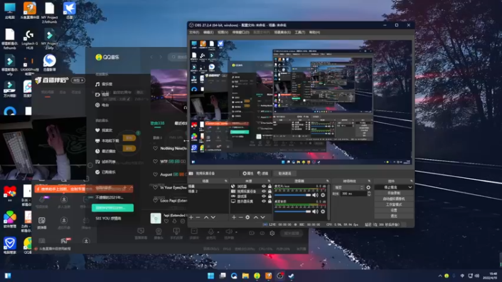Mute the desktop audio speaker icon
Image resolution: width=502 pixels, height=282 pixels.
316,211
